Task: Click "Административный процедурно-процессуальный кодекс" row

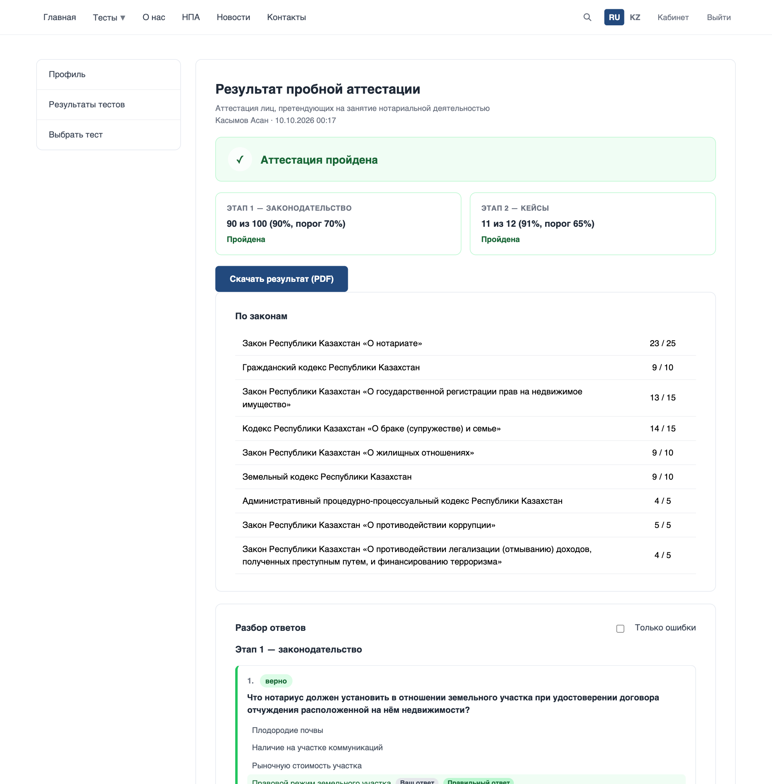Action: pos(466,501)
